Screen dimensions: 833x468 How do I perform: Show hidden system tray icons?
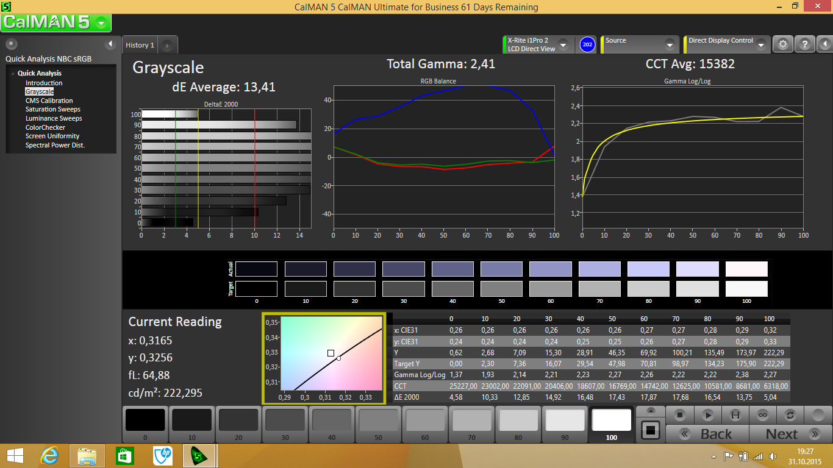point(713,456)
